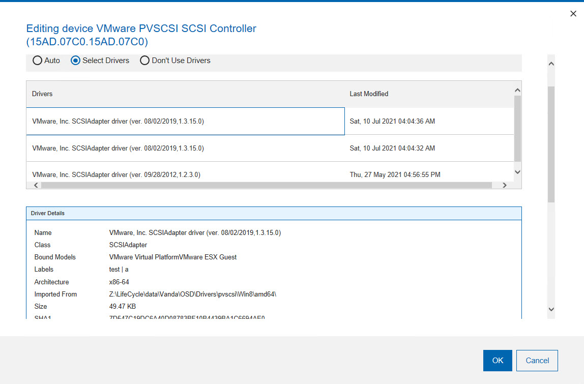The image size is (584, 384).
Task: Click the 49.47 KB size value
Action: [x=123, y=307]
